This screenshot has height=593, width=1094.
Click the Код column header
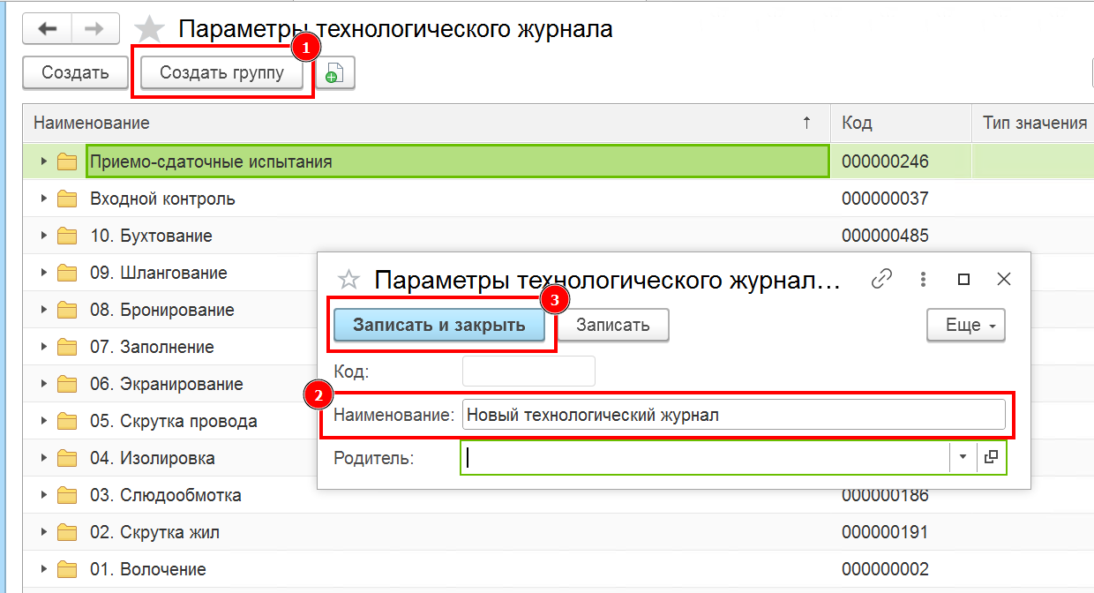click(901, 123)
